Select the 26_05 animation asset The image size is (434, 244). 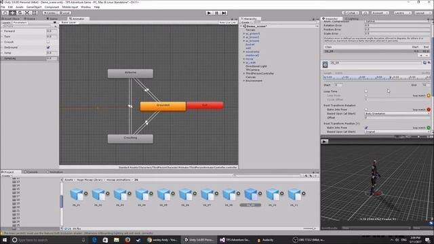click(163, 195)
